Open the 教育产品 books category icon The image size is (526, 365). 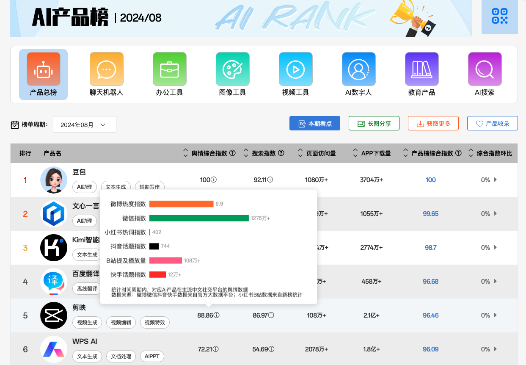[421, 69]
